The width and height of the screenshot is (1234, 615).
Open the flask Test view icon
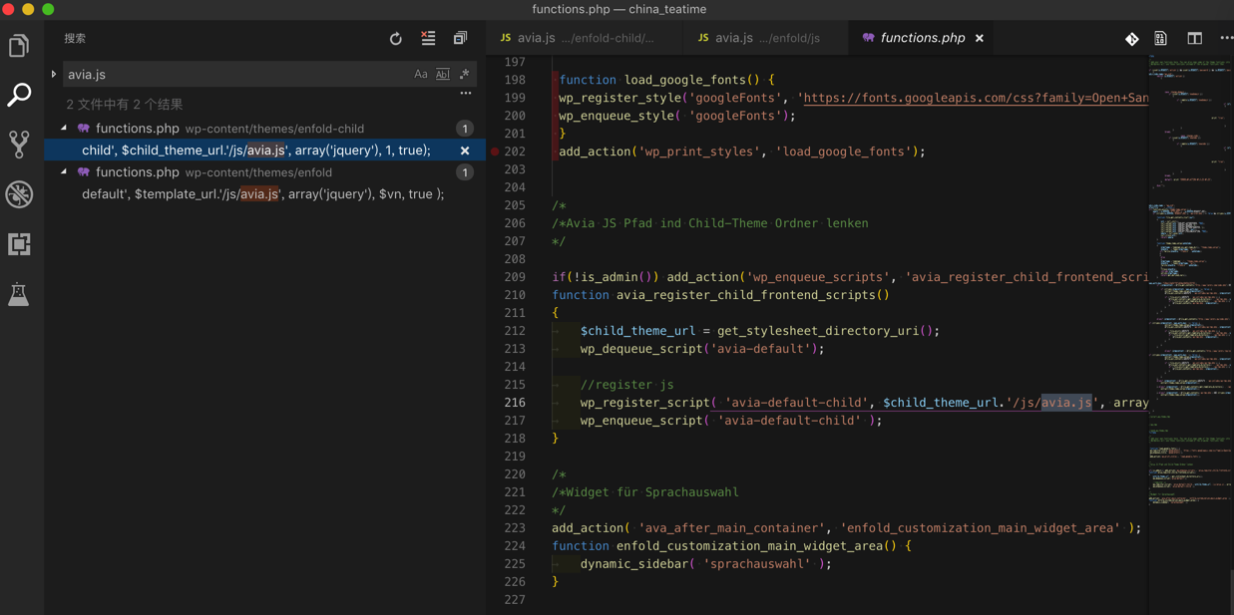coord(19,294)
